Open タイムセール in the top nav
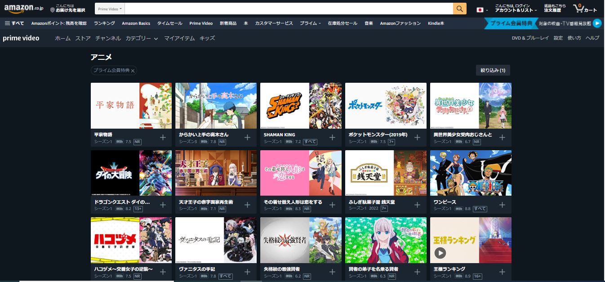Screen dimensions: 605x282 click(x=170, y=23)
